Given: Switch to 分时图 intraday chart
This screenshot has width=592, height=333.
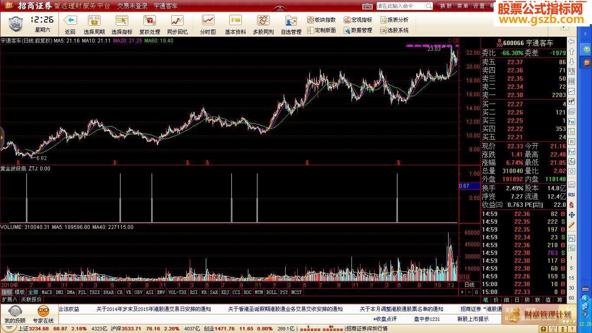Looking at the screenshot, I should 208,24.
